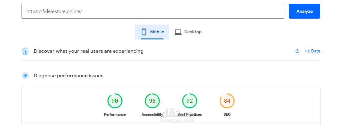This screenshot has height=126, width=356.
Task: Click the real users experience icon
Action: coord(25,51)
